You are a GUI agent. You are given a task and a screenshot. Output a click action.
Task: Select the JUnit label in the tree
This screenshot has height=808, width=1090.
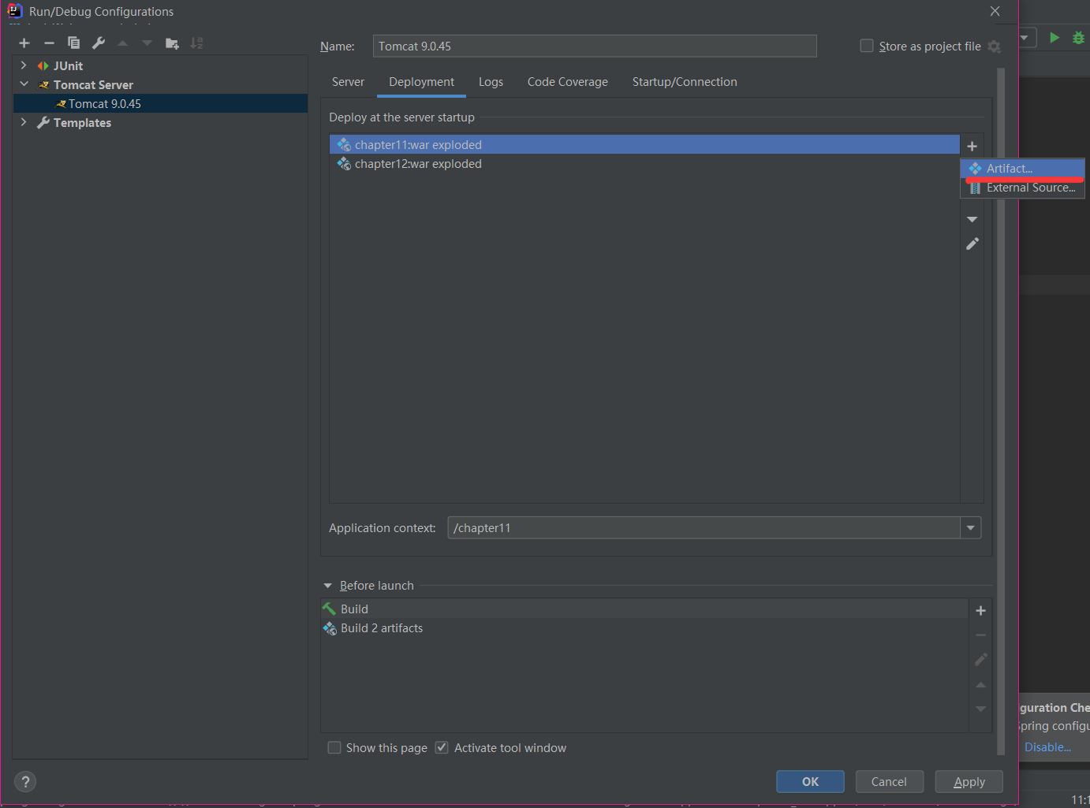click(68, 66)
